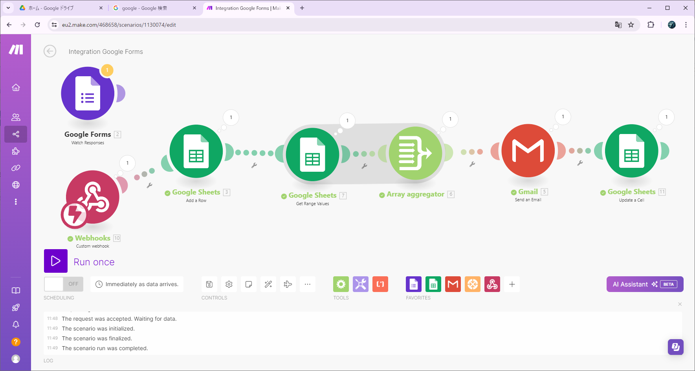Open the result bubble above Gmail module
The height and width of the screenshot is (371, 695).
click(x=563, y=117)
